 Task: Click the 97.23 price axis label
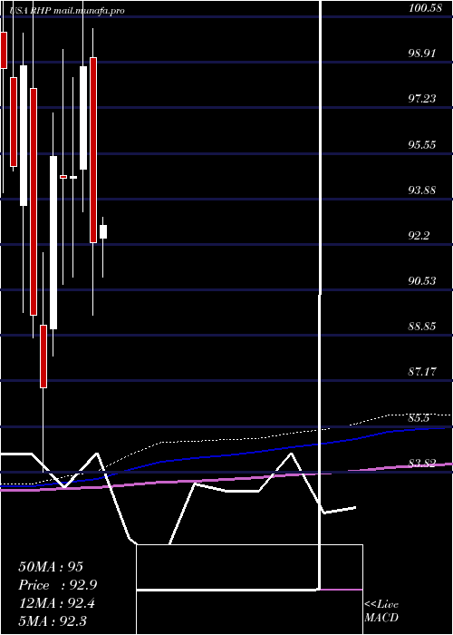click(422, 98)
